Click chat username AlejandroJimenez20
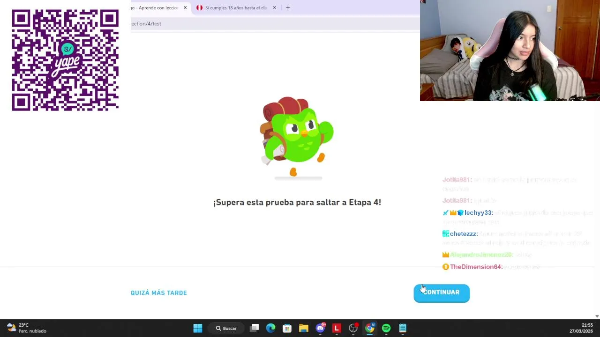Image resolution: width=600 pixels, height=337 pixels. [481, 255]
